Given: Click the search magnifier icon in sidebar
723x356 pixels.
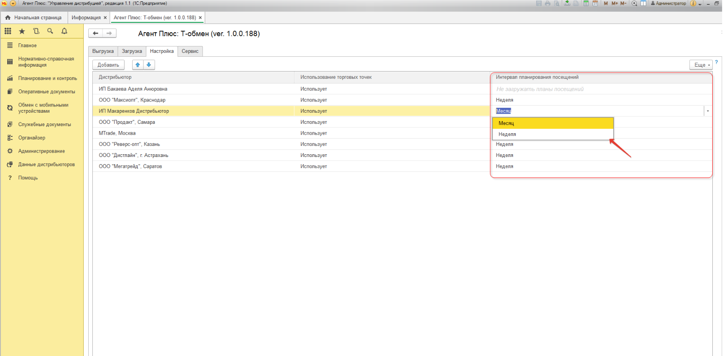Looking at the screenshot, I should point(50,31).
